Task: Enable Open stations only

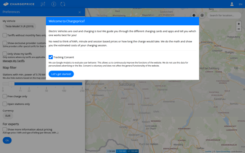Action: (4, 104)
